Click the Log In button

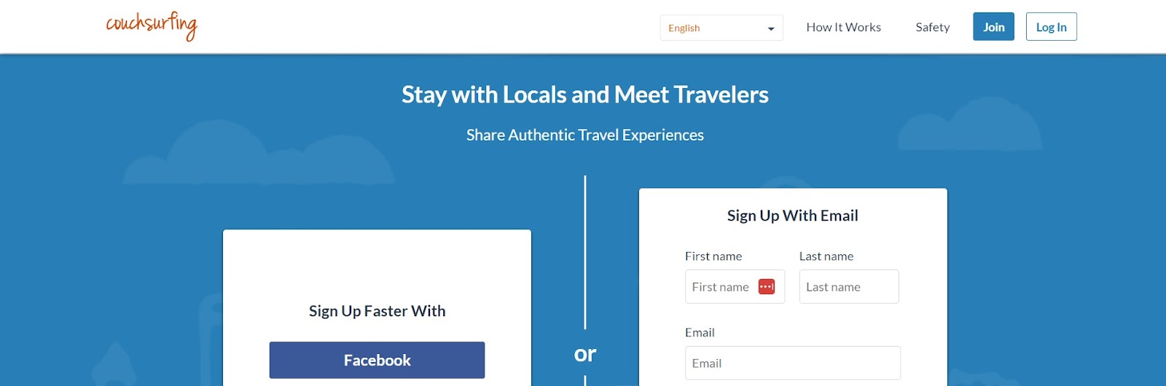click(x=1051, y=27)
